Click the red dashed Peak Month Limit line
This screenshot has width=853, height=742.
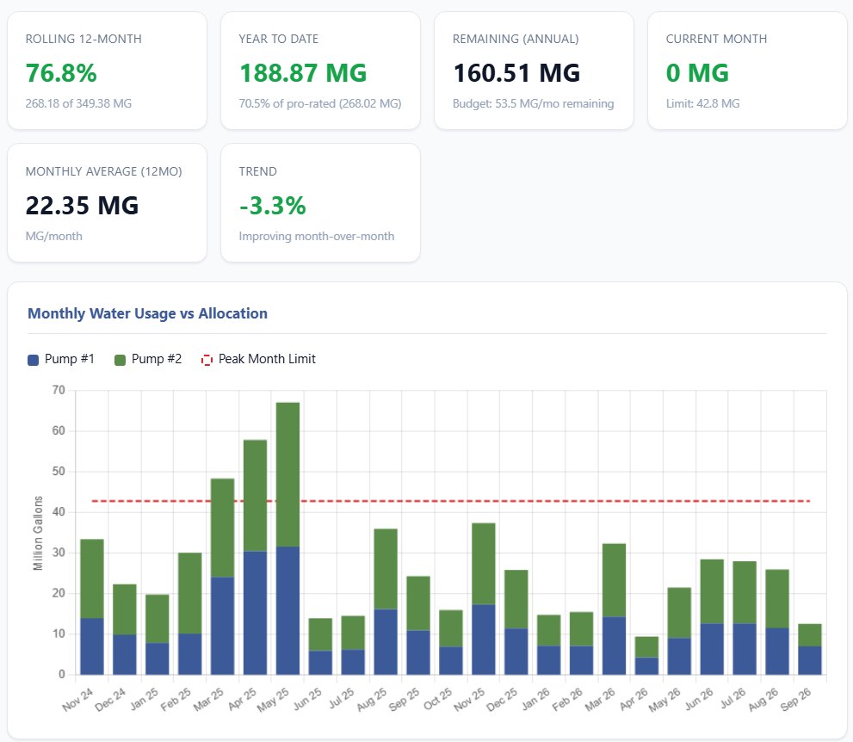coord(451,500)
